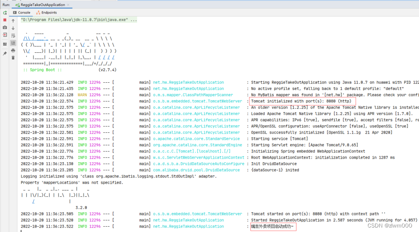Click o.m.s.mapper.ClassPathMapperScanner logger name
The height and width of the screenshot is (232, 419).
193,95
